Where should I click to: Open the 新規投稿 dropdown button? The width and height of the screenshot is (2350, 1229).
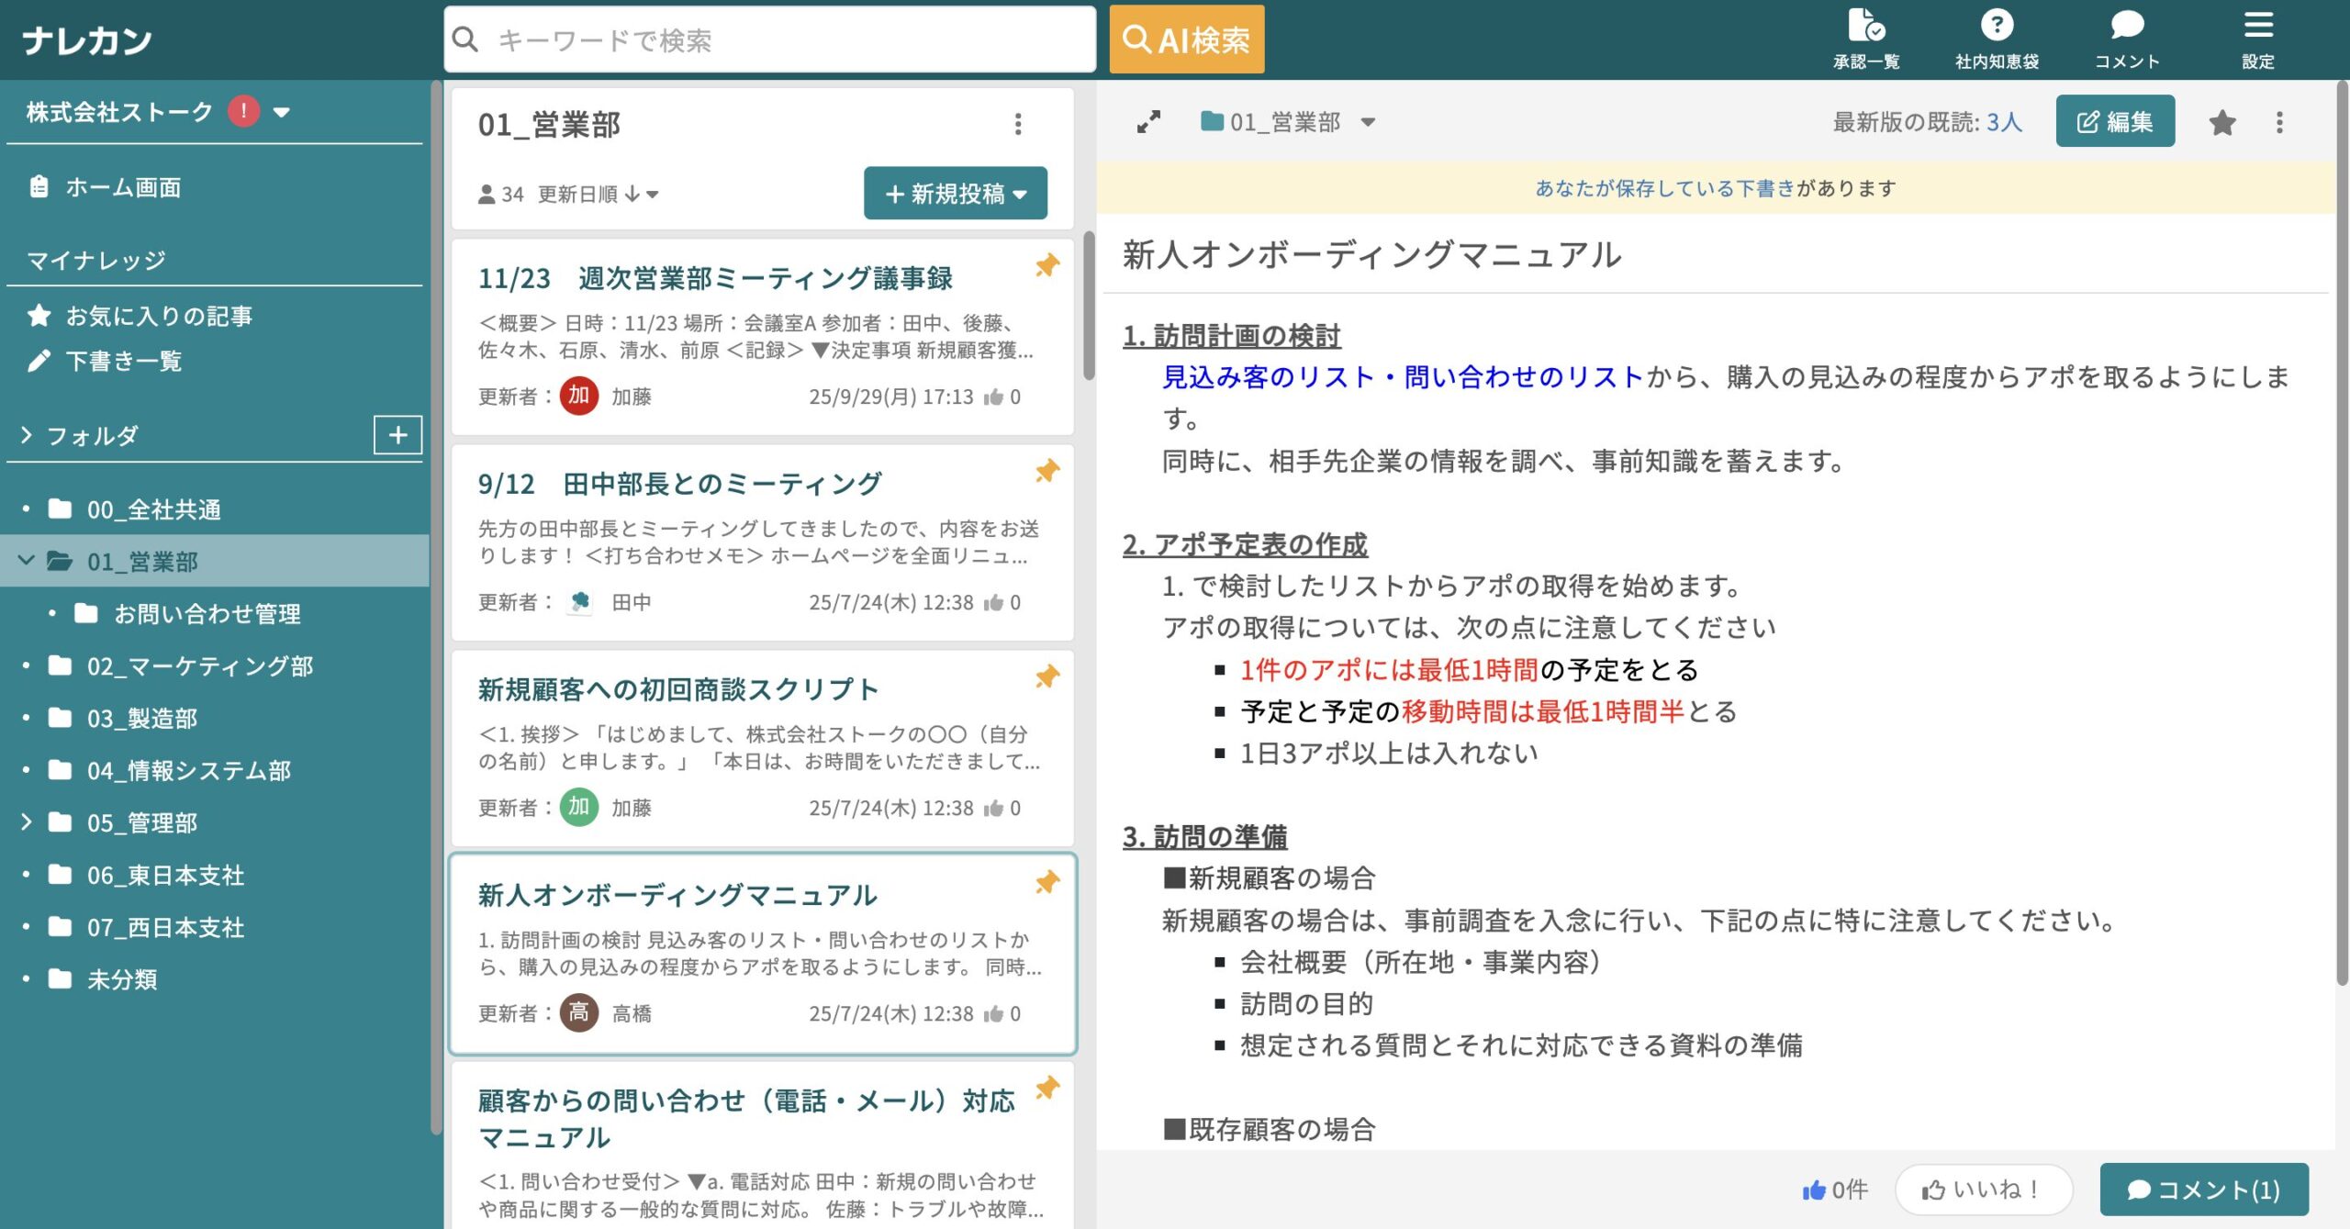(956, 193)
